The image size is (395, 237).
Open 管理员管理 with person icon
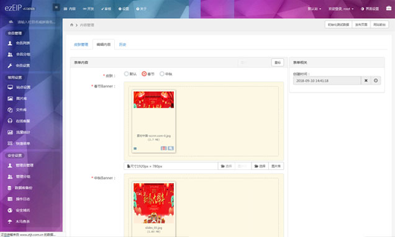(20, 165)
